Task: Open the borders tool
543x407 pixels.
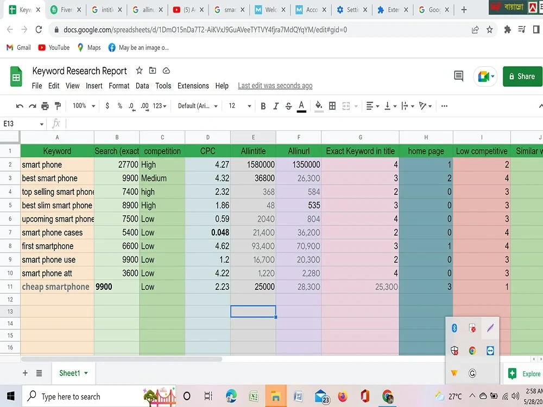Action: [x=332, y=106]
